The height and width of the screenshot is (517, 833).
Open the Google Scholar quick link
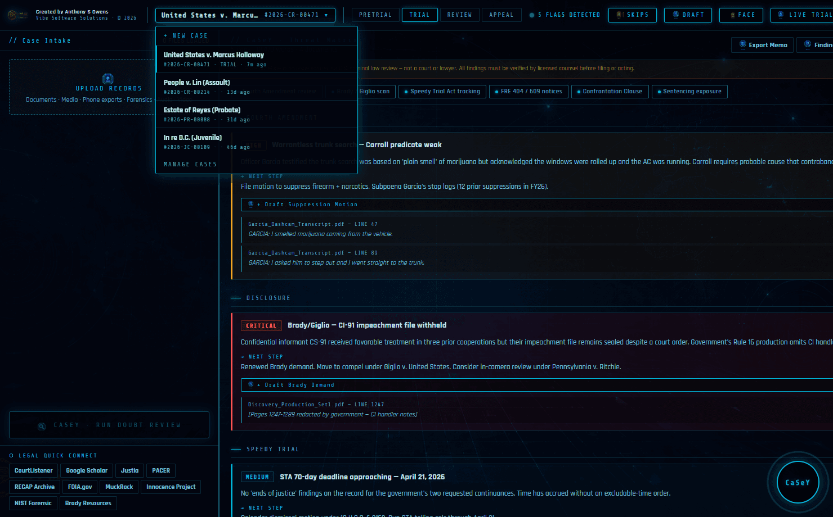[x=87, y=471]
